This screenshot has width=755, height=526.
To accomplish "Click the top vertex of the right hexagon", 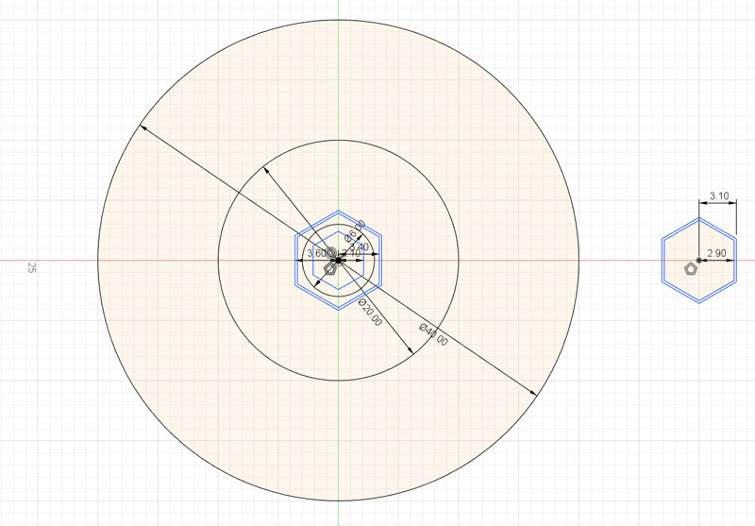I will tap(698, 216).
